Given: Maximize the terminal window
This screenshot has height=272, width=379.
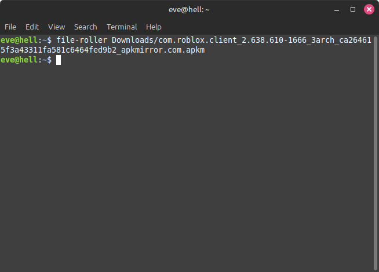Looking at the screenshot, I should click(353, 9).
